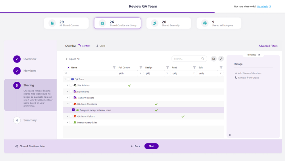Expand the Site Admins row
285x161 pixels.
[67, 85]
